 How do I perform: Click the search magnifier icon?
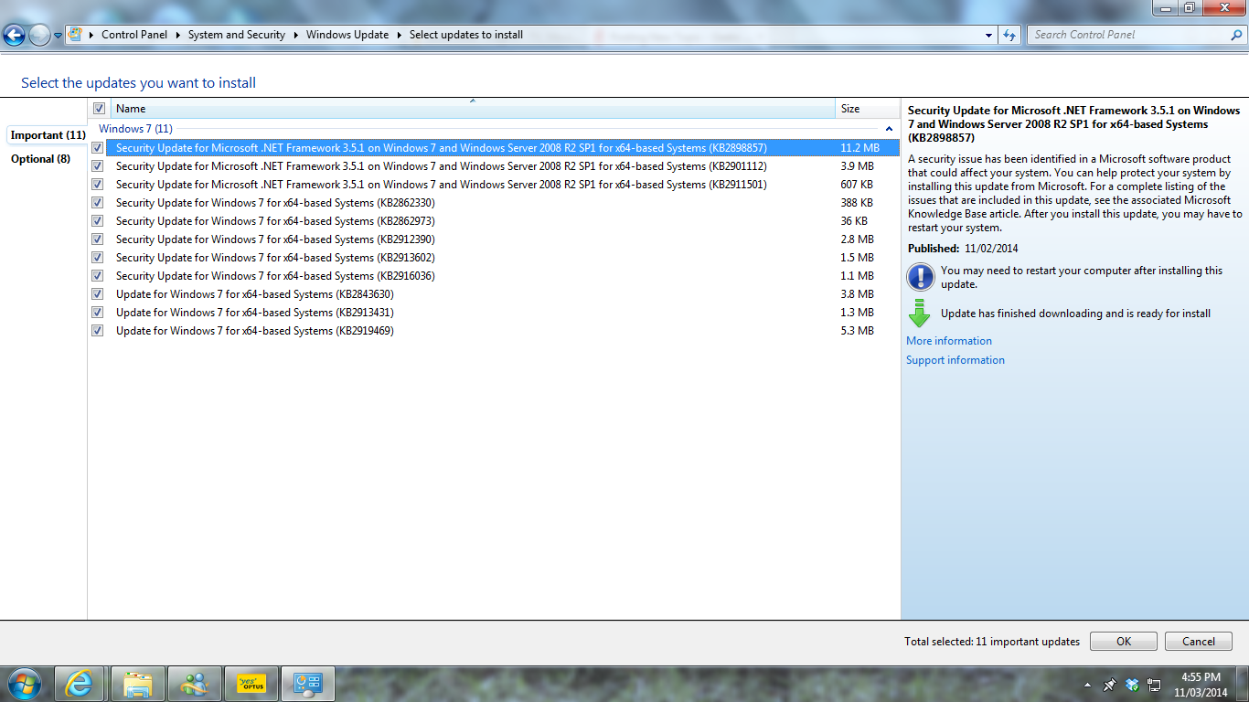click(1236, 35)
